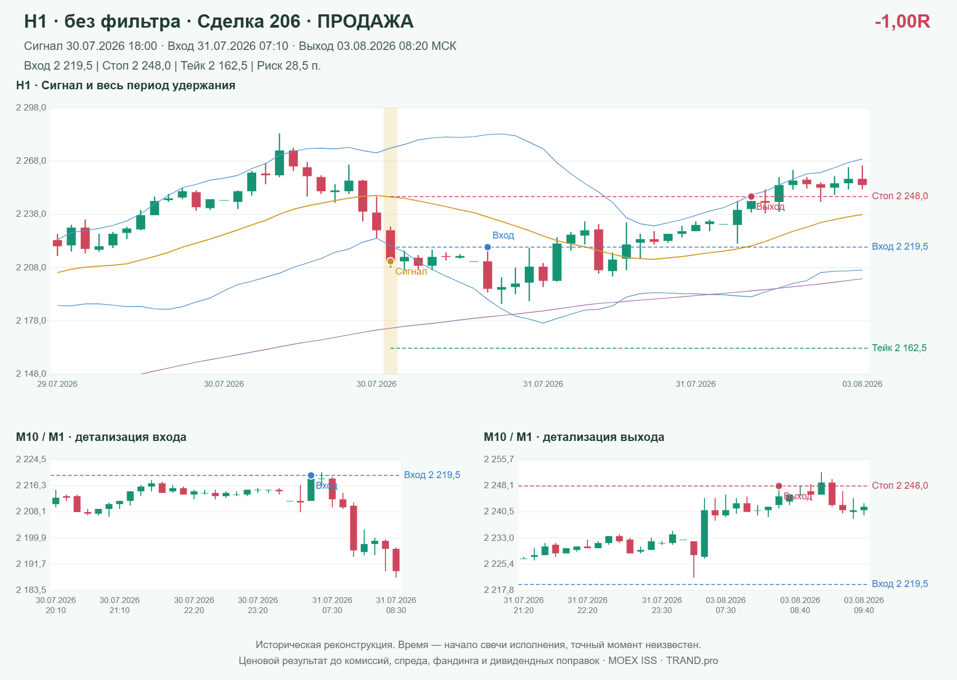Click the 2 255,7 axis value in exit chart
This screenshot has width=957, height=680.
click(x=499, y=460)
